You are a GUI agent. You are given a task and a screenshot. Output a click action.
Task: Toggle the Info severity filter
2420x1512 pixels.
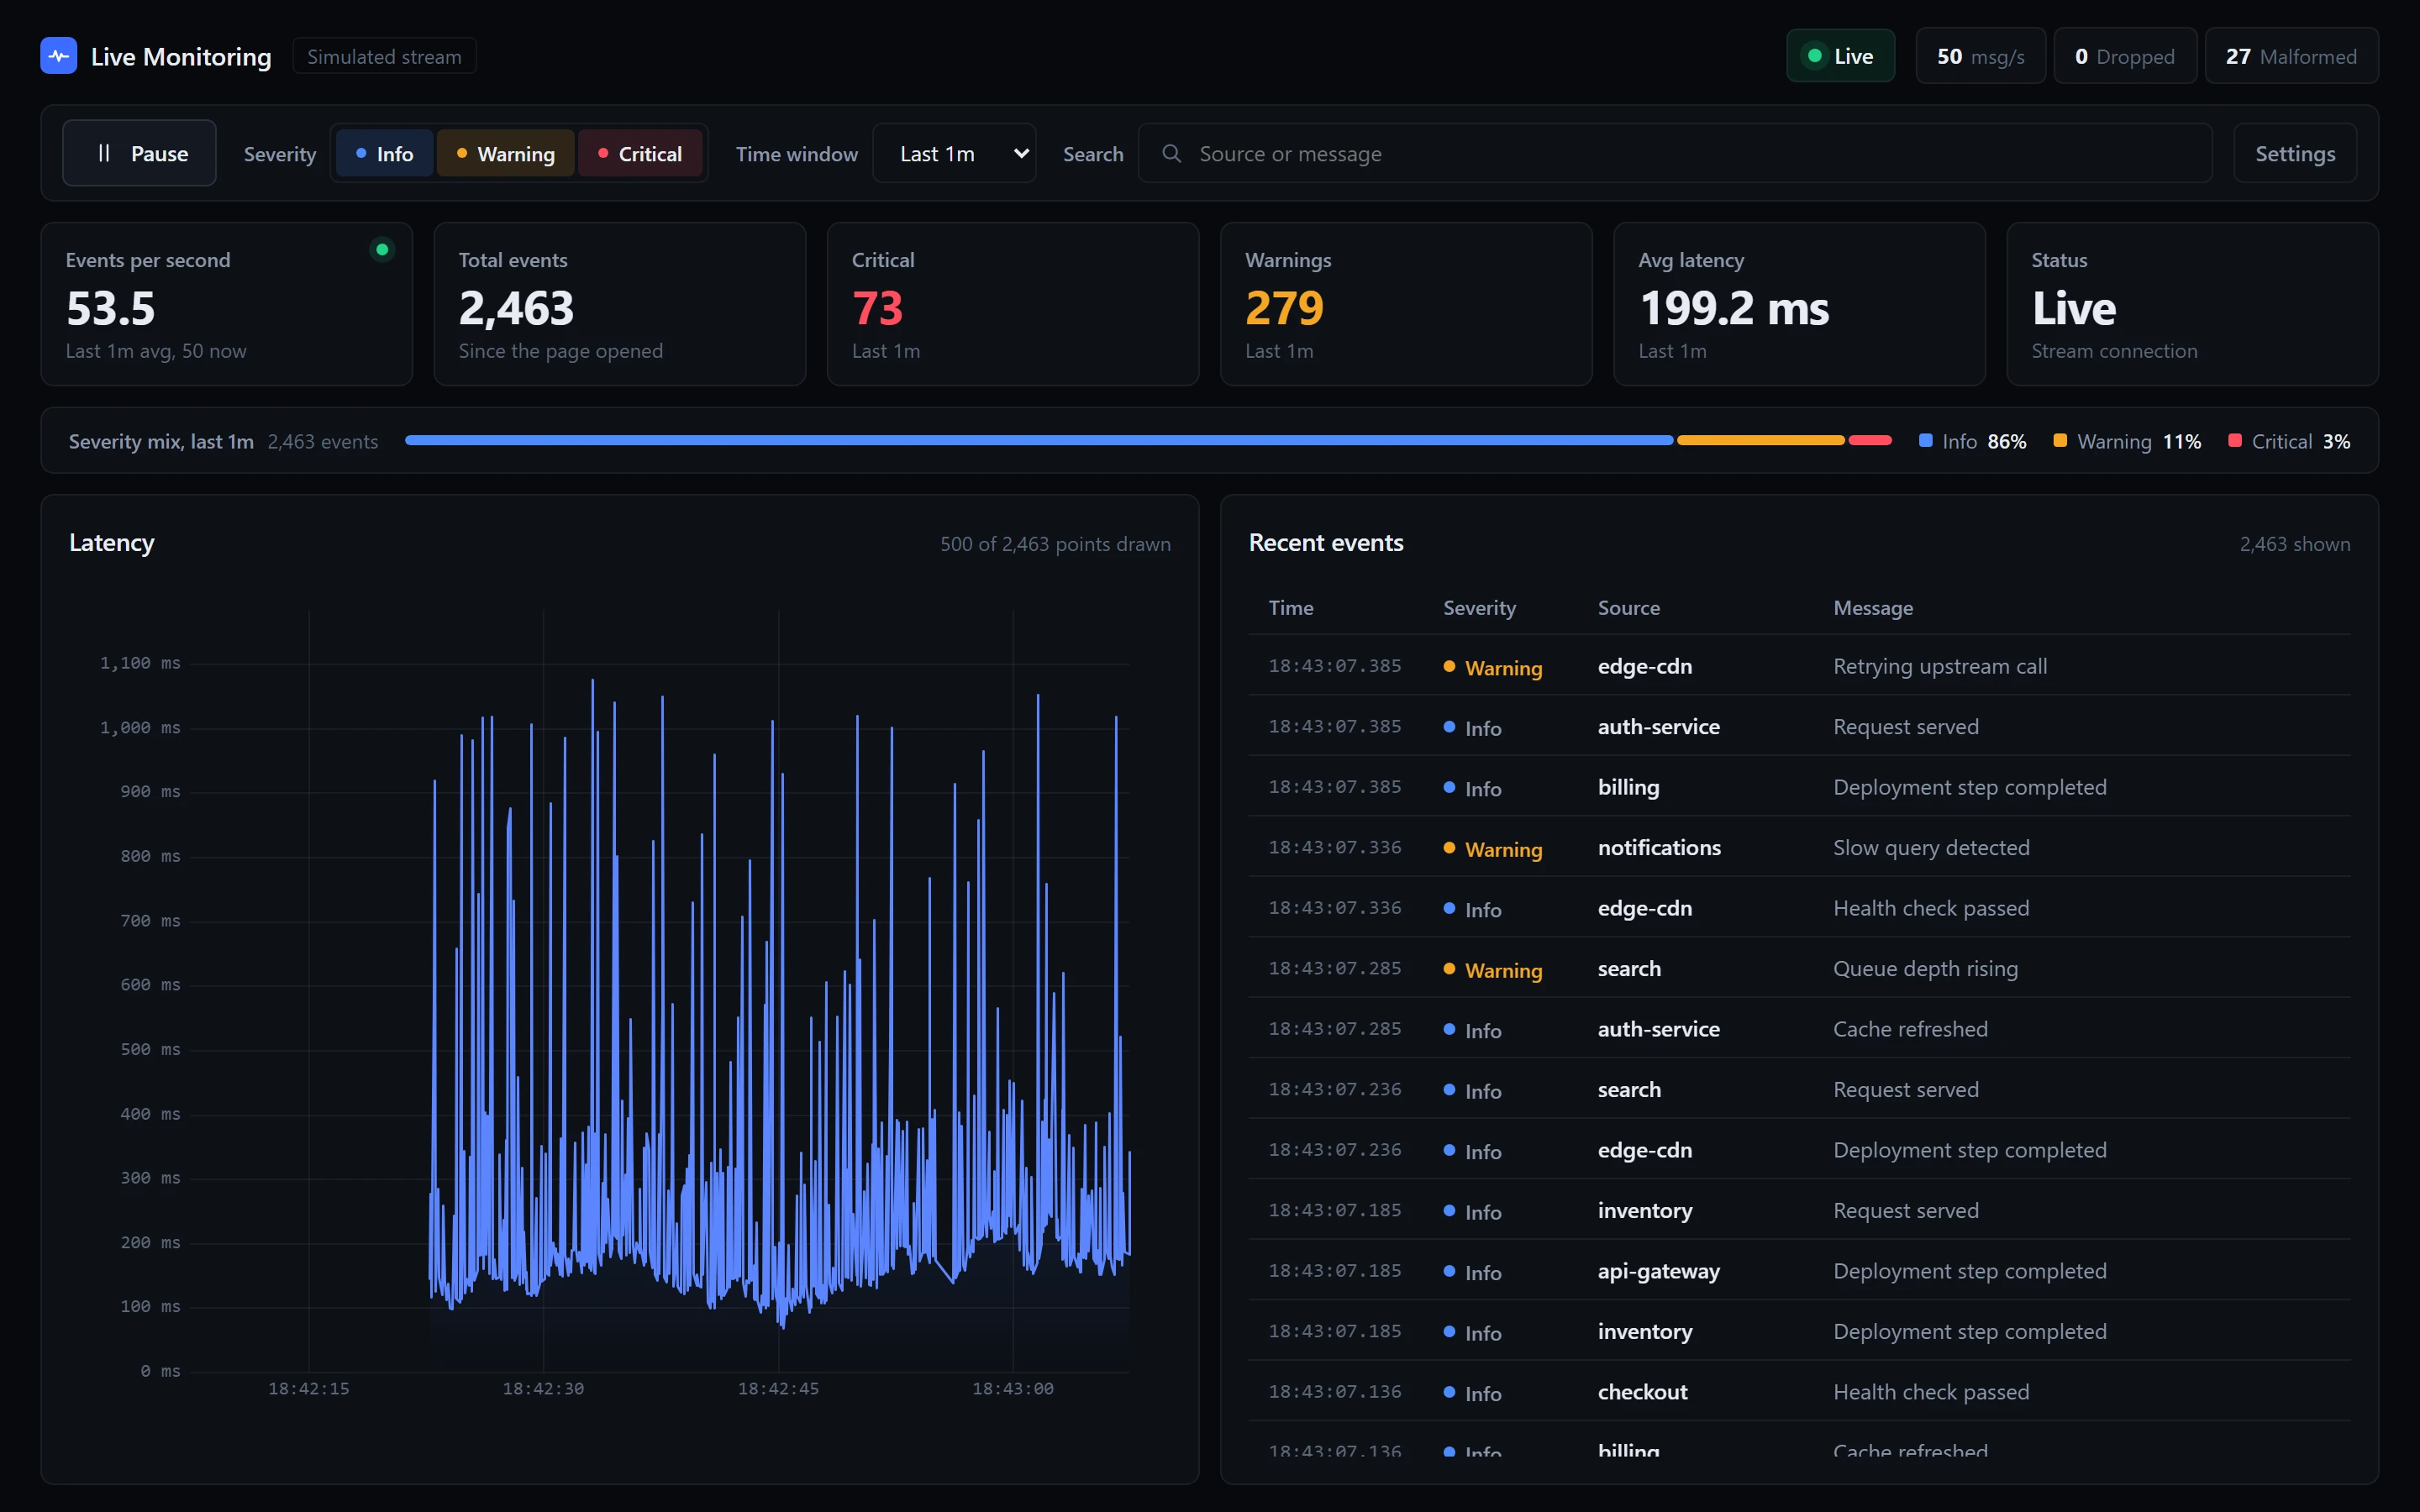click(x=384, y=153)
